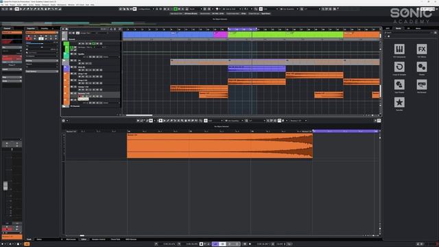Open the Favorites star tile
439x247 pixels.
coord(399,102)
